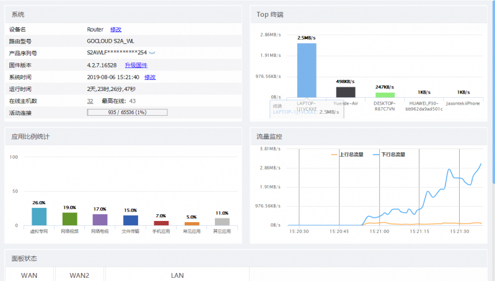Viewport: 495px width, 281px height.
Task: Toggle the 下行总流量 legend in traffic monitor
Action: [x=389, y=154]
